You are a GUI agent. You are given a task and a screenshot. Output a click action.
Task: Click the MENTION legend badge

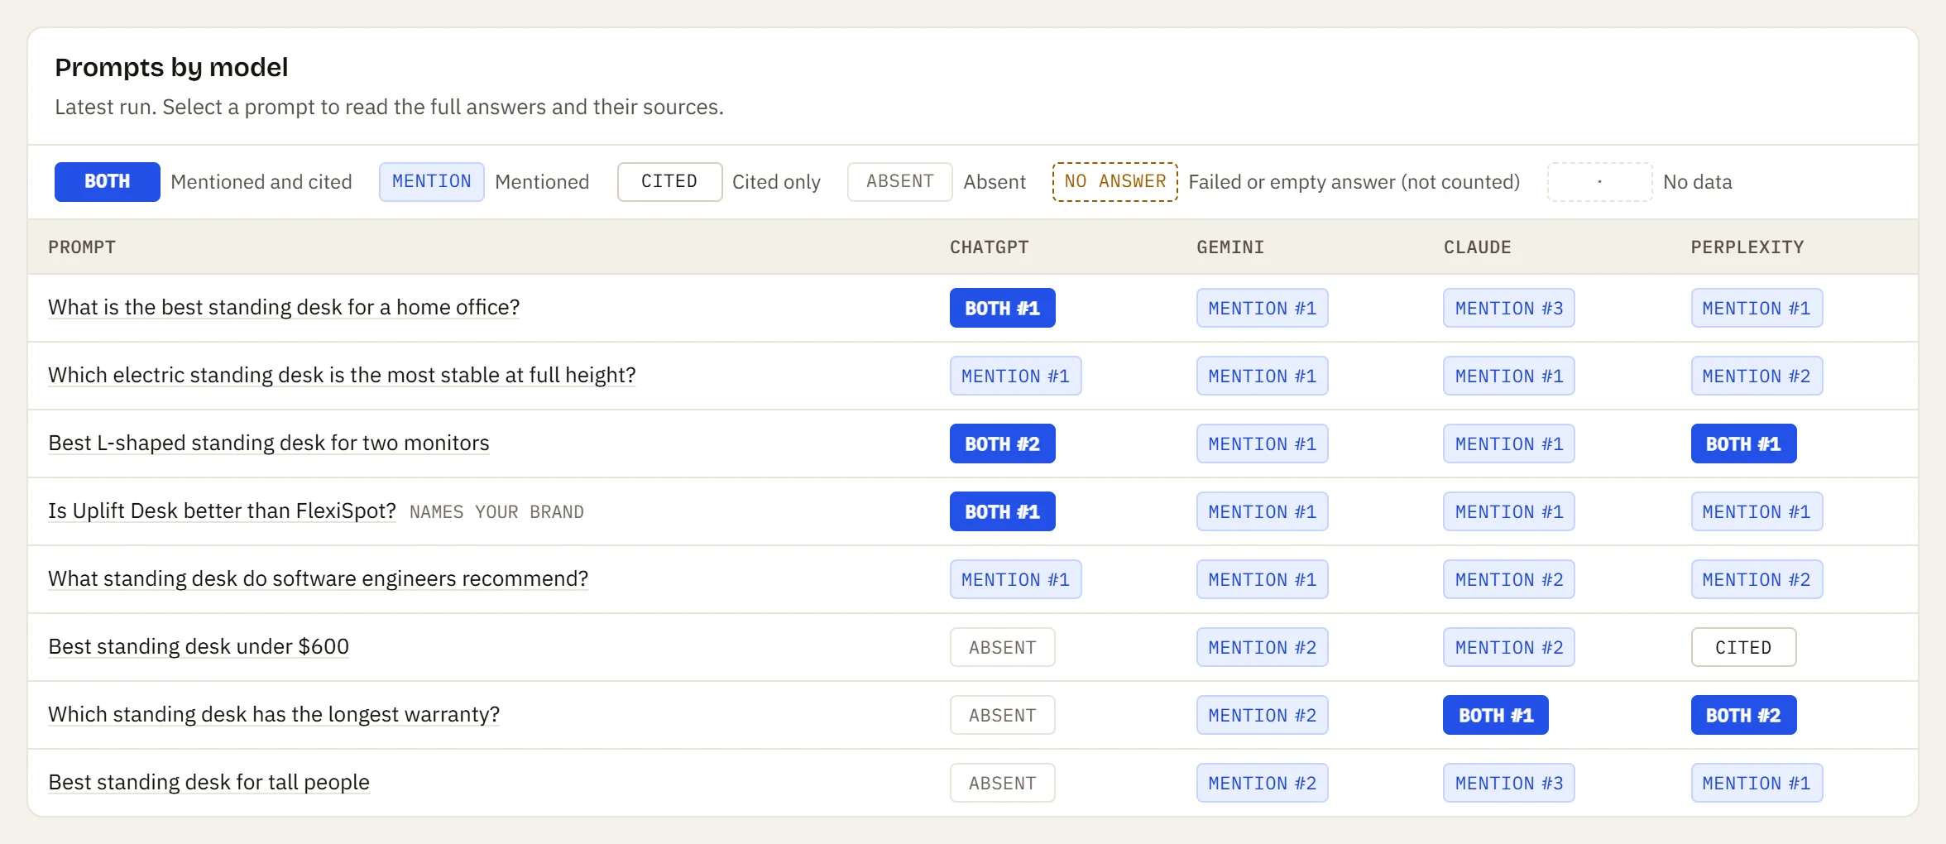[x=431, y=181]
